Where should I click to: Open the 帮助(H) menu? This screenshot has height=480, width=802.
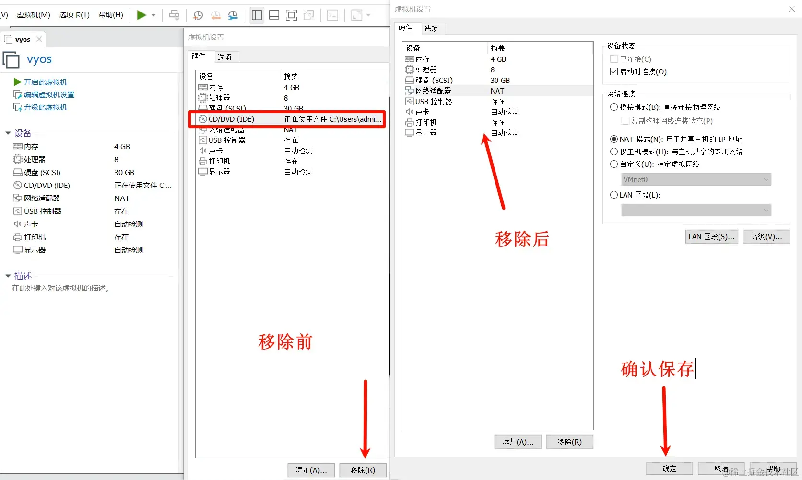[110, 15]
